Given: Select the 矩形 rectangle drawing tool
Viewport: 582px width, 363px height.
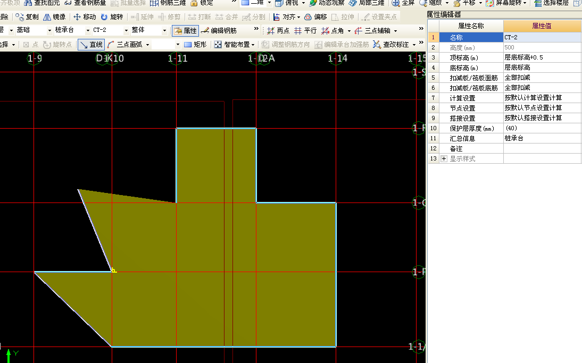Looking at the screenshot, I should point(195,45).
